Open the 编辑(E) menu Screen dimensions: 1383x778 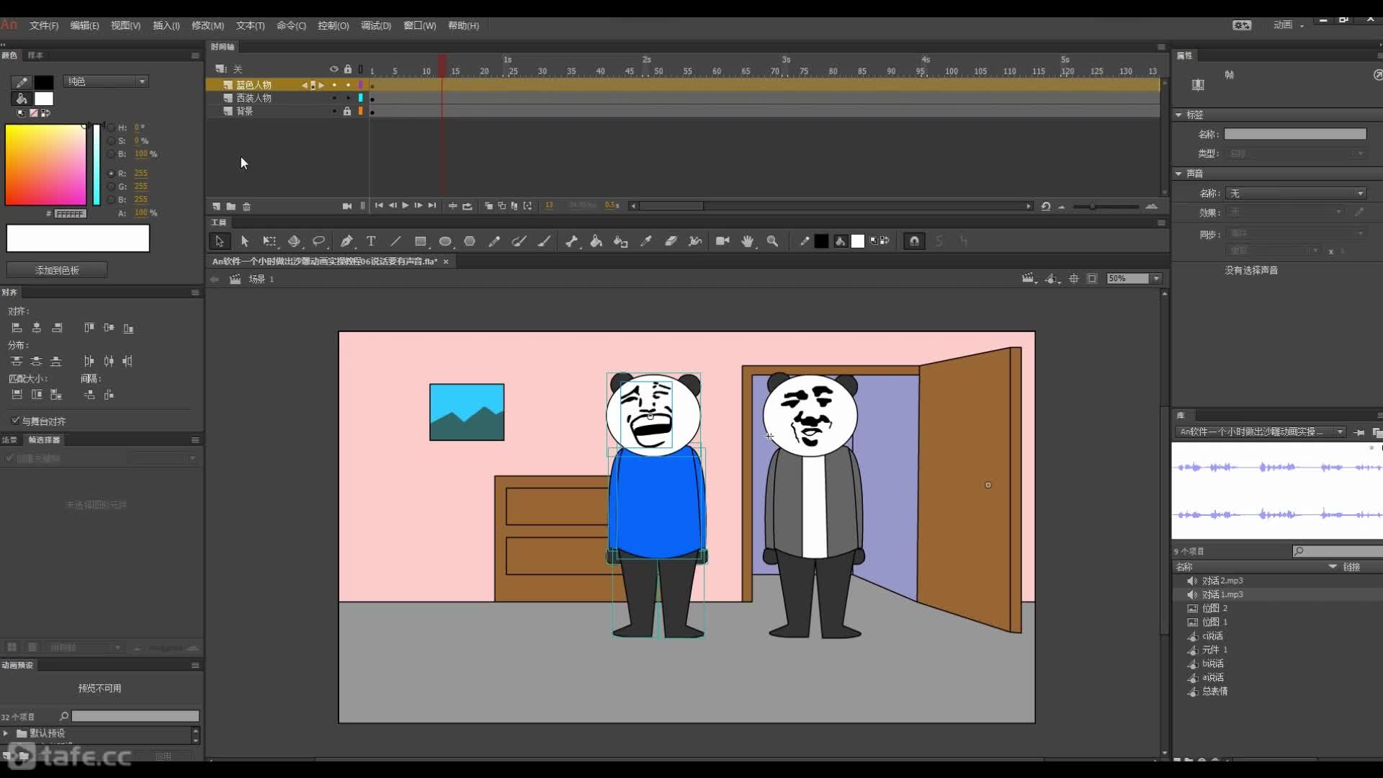click(x=84, y=25)
